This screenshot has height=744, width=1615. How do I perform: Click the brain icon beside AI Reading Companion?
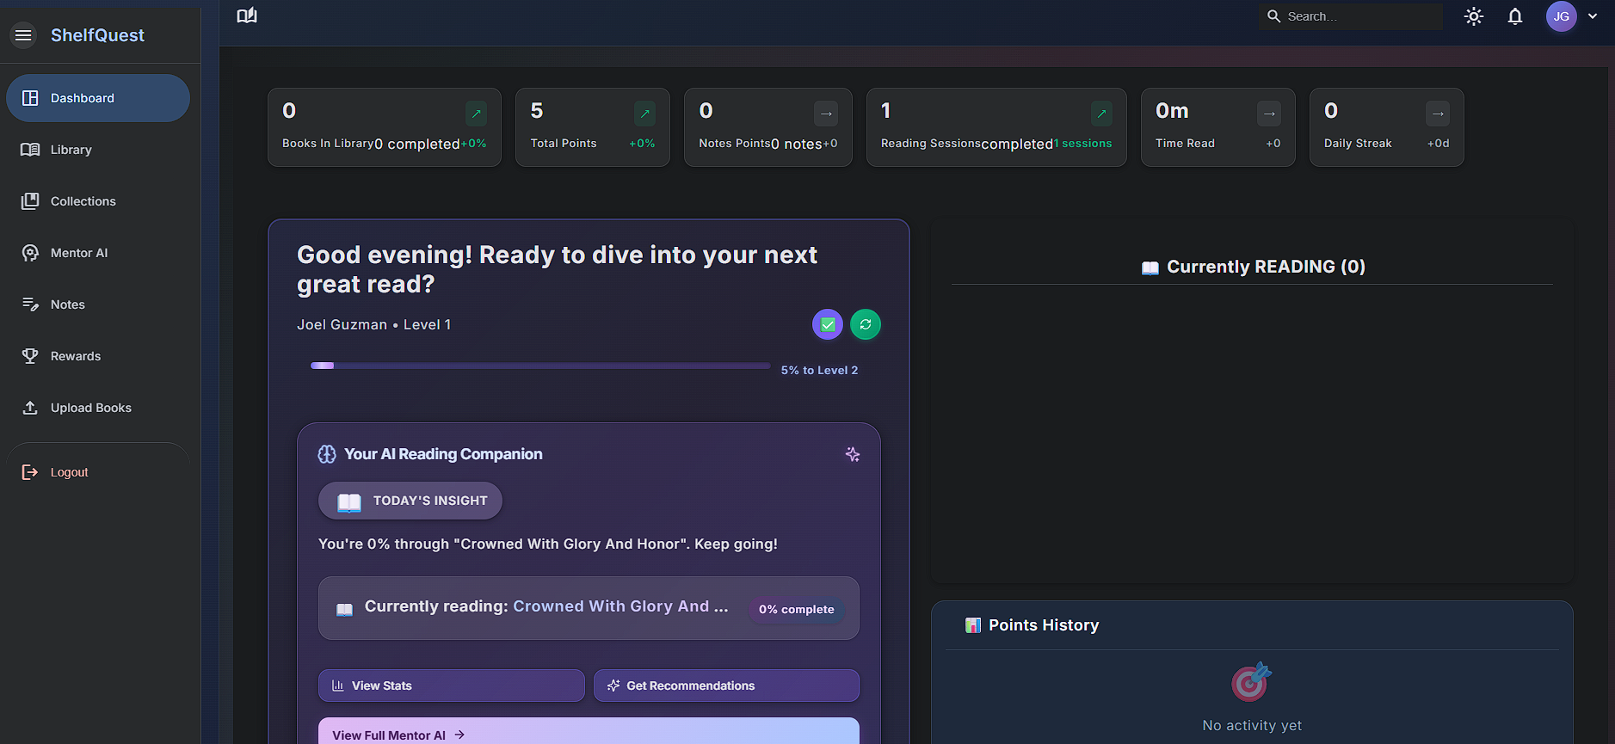click(327, 454)
